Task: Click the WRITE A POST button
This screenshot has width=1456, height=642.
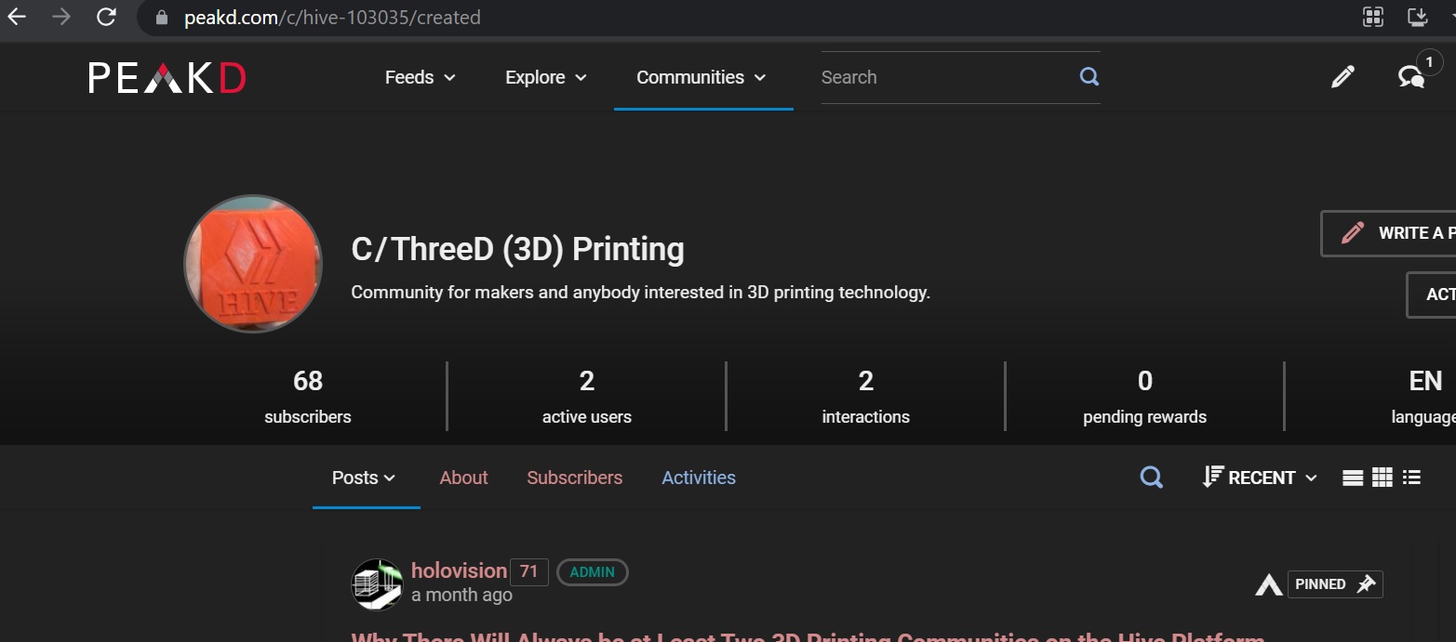Action: tap(1388, 233)
